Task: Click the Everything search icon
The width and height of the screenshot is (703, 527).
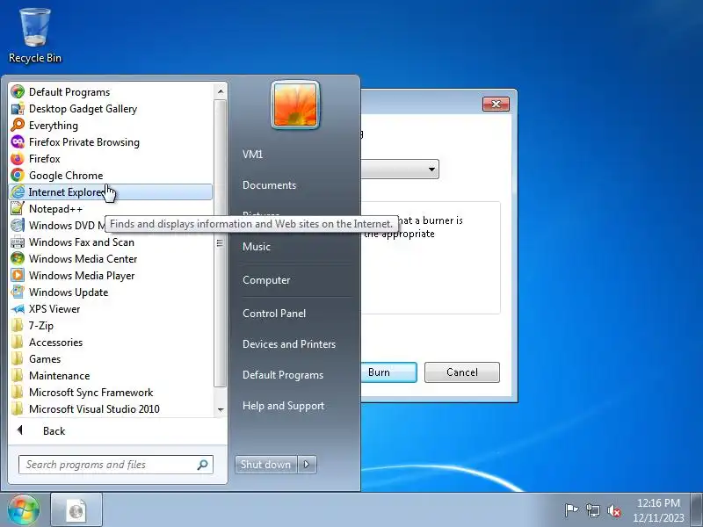Action: [x=18, y=125]
